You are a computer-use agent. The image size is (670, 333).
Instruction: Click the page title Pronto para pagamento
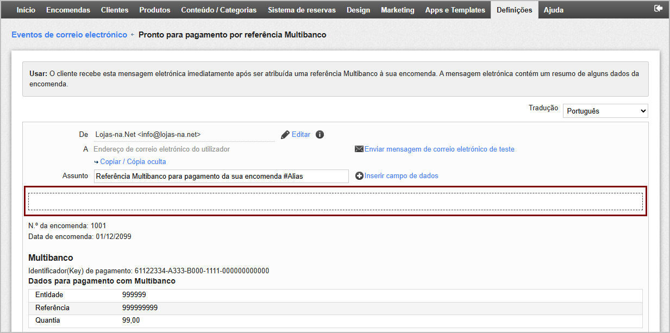tap(233, 35)
